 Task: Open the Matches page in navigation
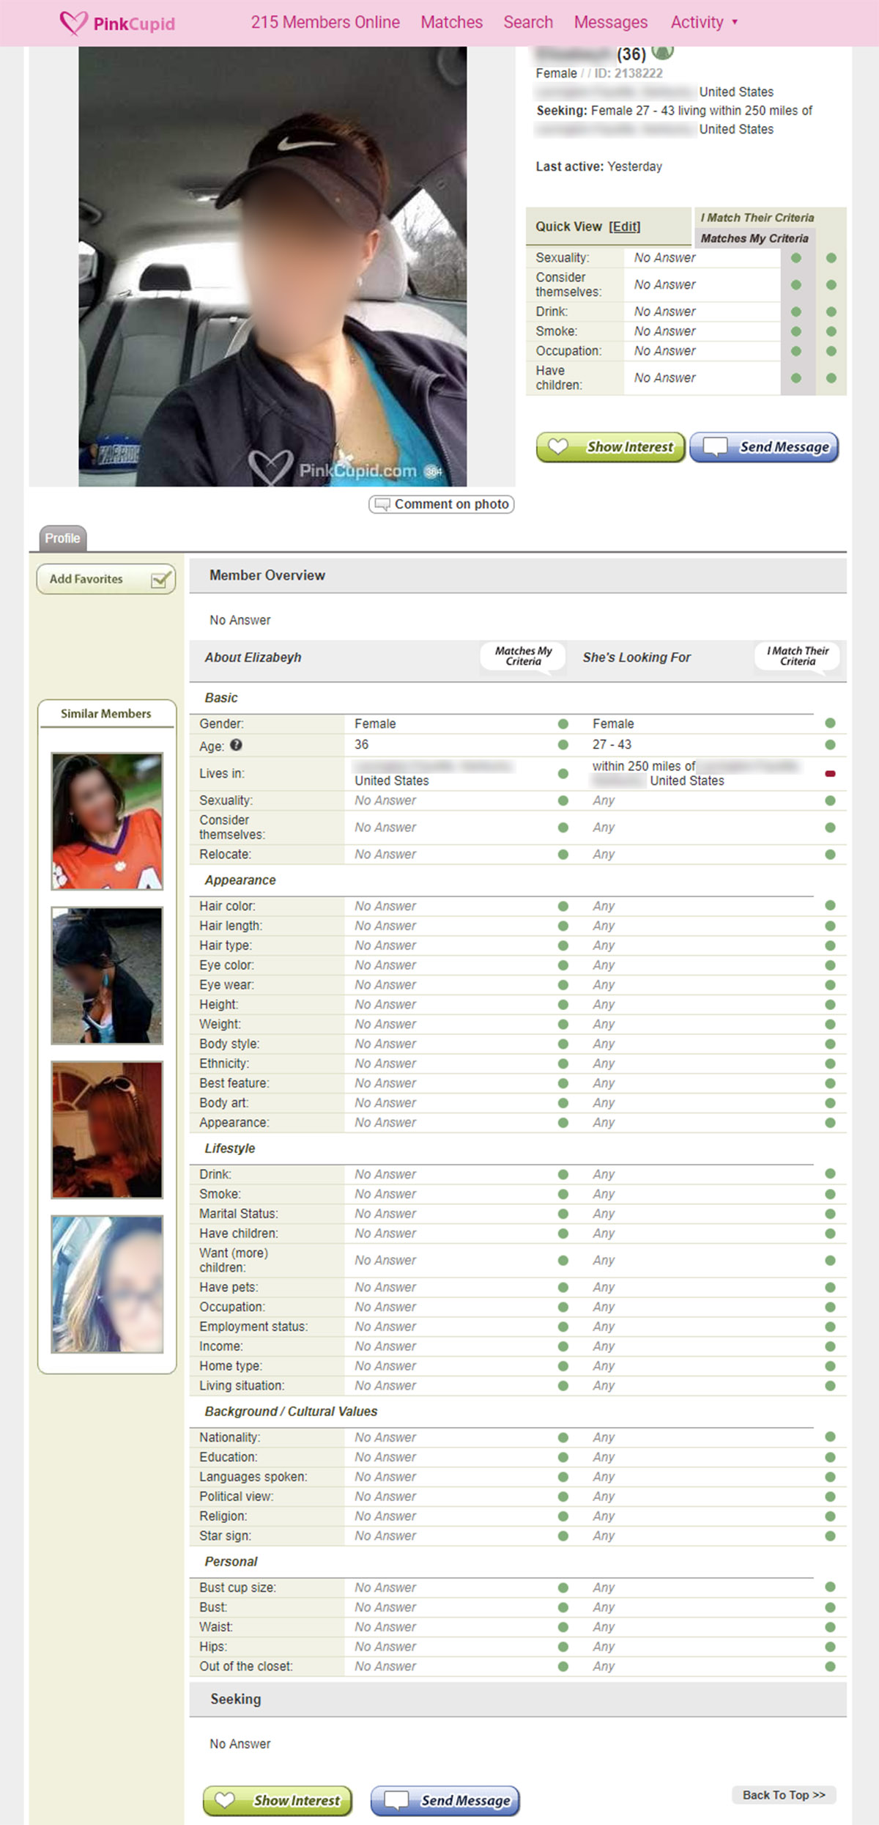[x=451, y=23]
